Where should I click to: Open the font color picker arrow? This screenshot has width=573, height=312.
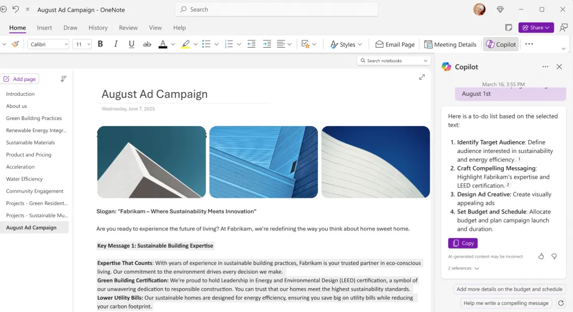coord(173,45)
